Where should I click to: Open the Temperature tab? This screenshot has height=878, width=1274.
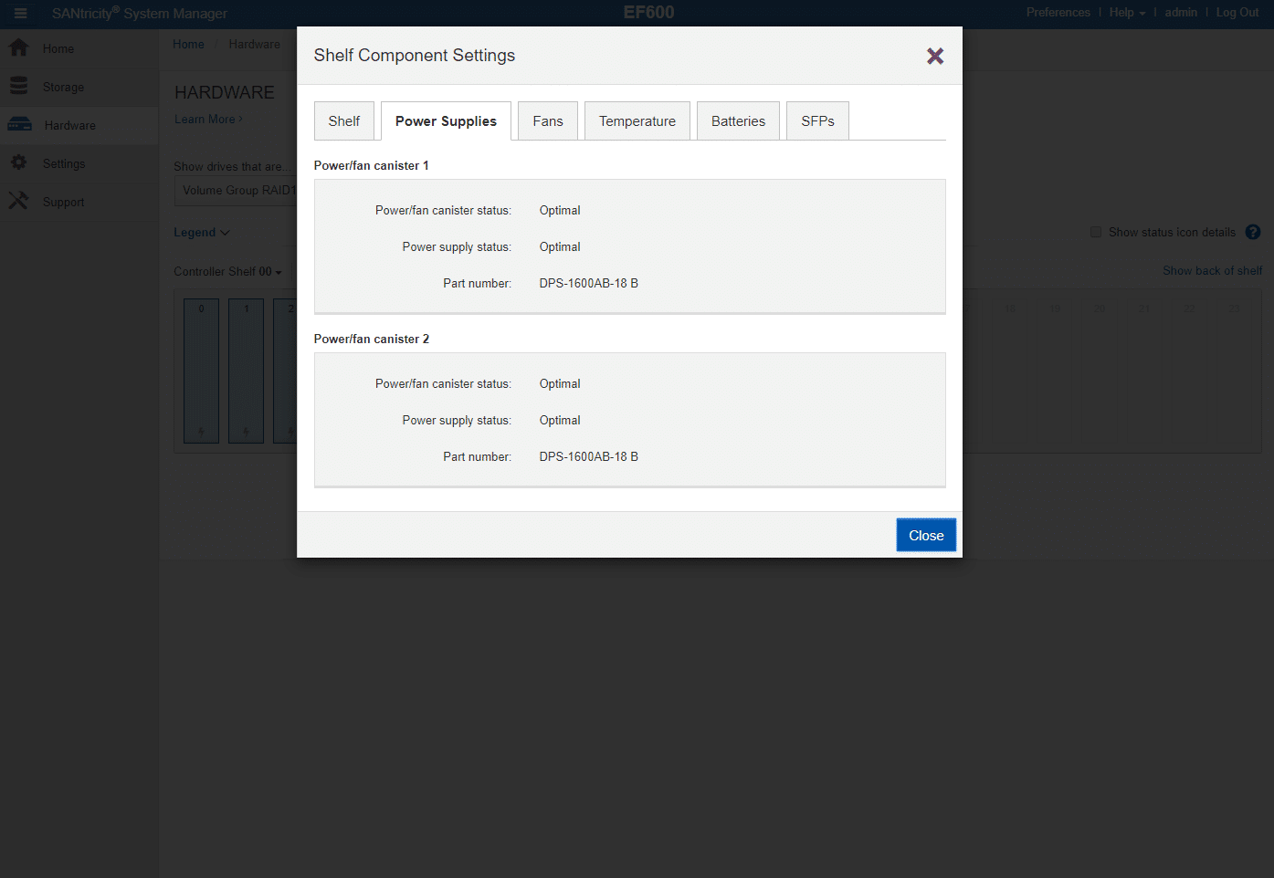637,121
